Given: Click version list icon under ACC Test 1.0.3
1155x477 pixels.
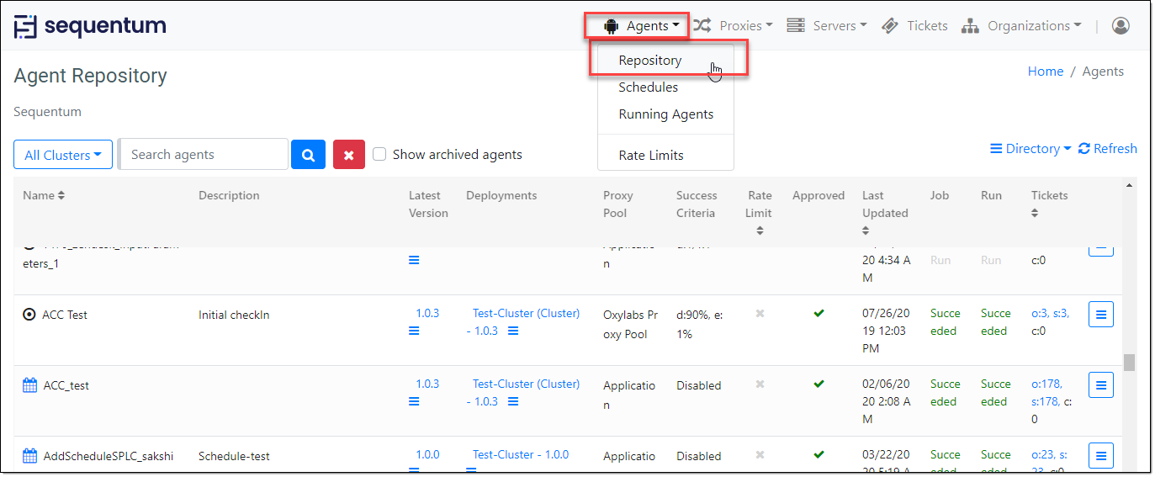Looking at the screenshot, I should pos(414,331).
